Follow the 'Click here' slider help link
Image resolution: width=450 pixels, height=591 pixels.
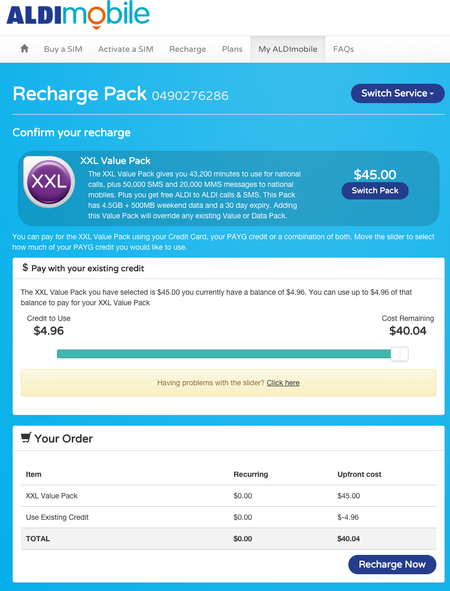point(283,383)
